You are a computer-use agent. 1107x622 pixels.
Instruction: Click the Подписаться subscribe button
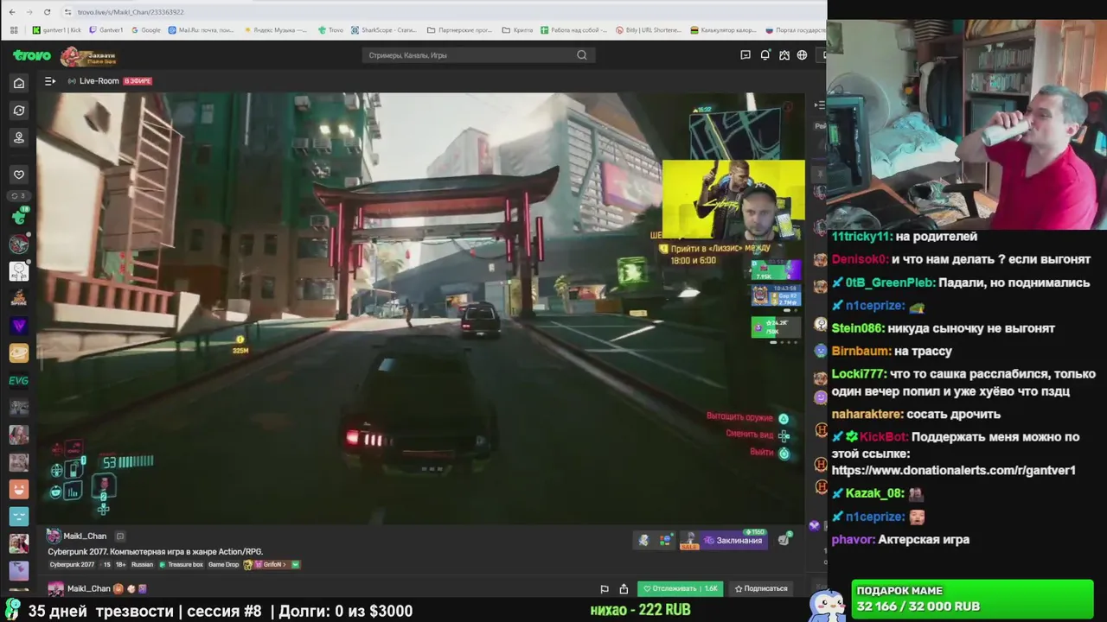click(761, 588)
